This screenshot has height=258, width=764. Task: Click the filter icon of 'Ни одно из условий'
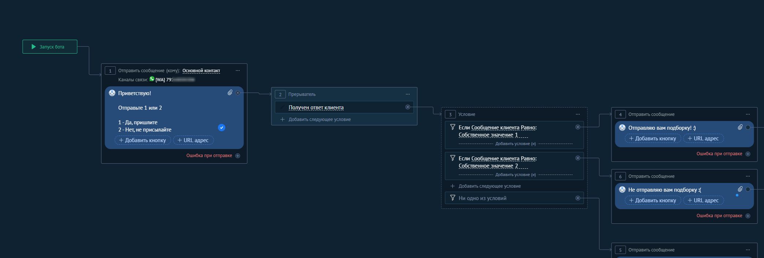tap(453, 198)
